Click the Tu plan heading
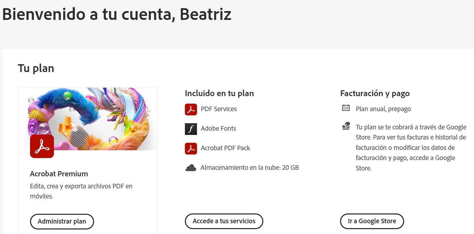 coord(36,68)
